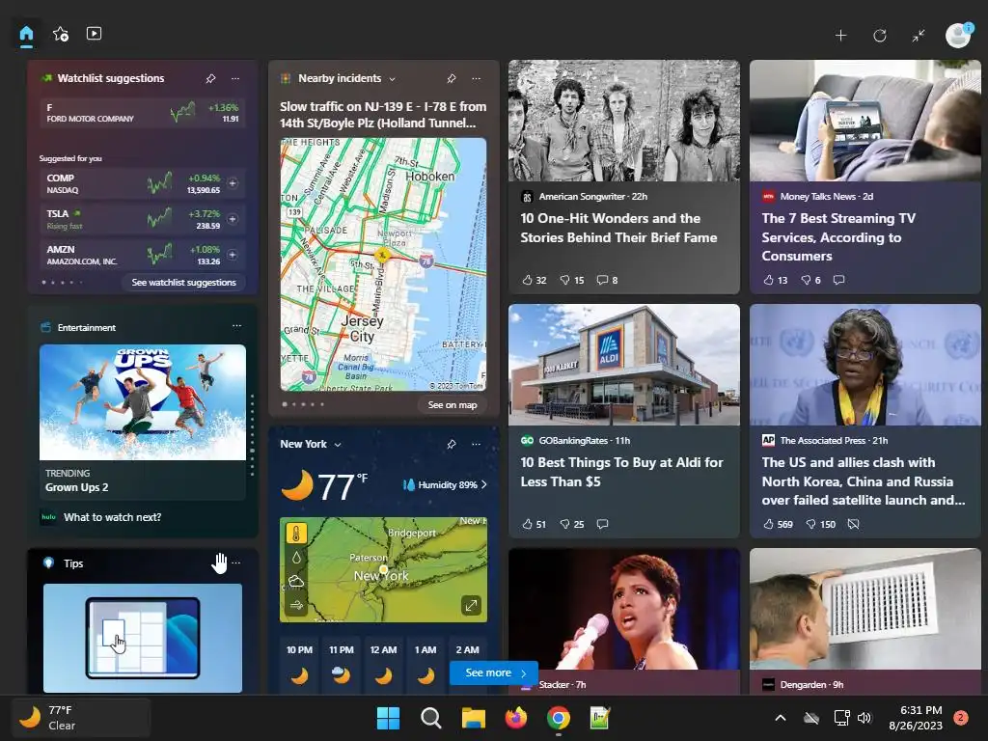The height and width of the screenshot is (741, 988).
Task: Like the Aldi article
Action: point(534,524)
